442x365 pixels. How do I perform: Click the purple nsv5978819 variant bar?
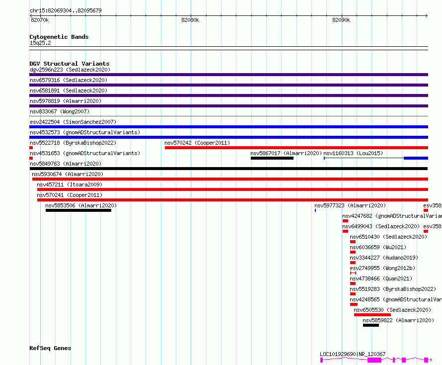click(x=228, y=106)
